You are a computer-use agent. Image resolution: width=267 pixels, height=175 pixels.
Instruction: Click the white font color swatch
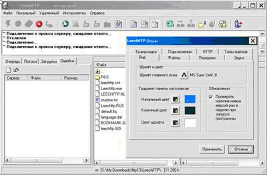tap(190, 123)
